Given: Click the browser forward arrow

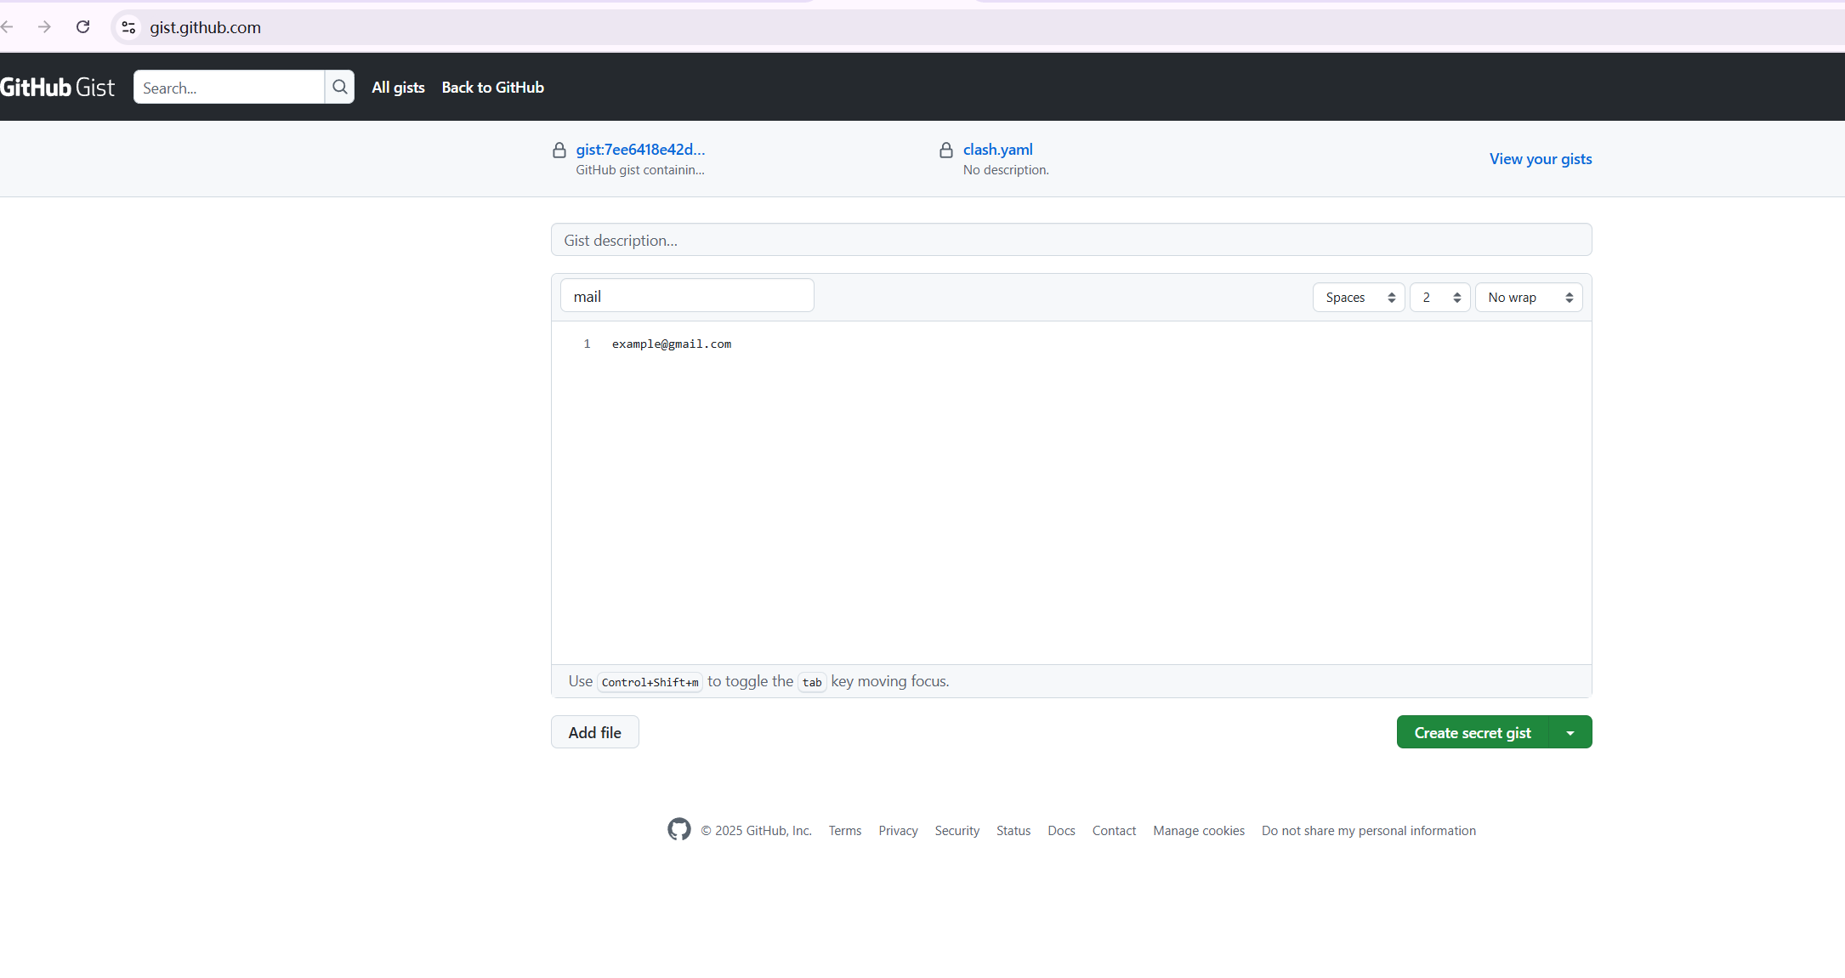Looking at the screenshot, I should 44,27.
